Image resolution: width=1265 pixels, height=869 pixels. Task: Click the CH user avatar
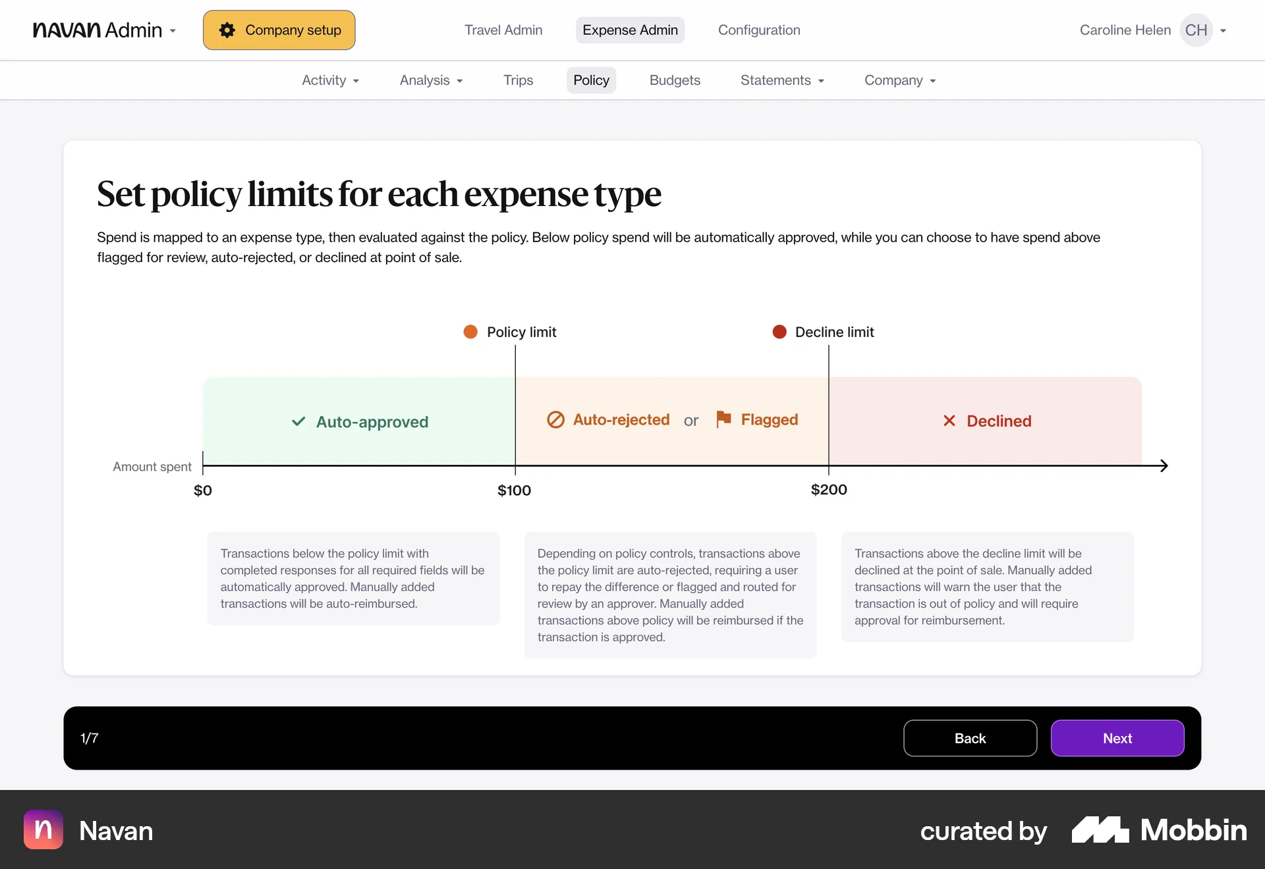click(x=1196, y=30)
